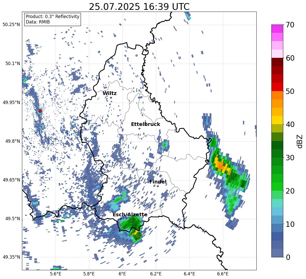Click the 6.2°E longitude label

[156, 274]
